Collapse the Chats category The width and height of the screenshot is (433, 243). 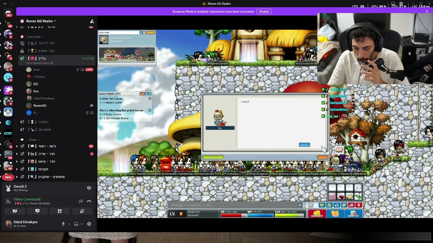click(34, 140)
